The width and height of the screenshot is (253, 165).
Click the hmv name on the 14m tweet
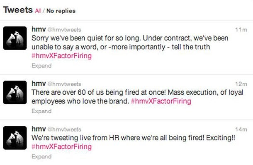click(39, 129)
